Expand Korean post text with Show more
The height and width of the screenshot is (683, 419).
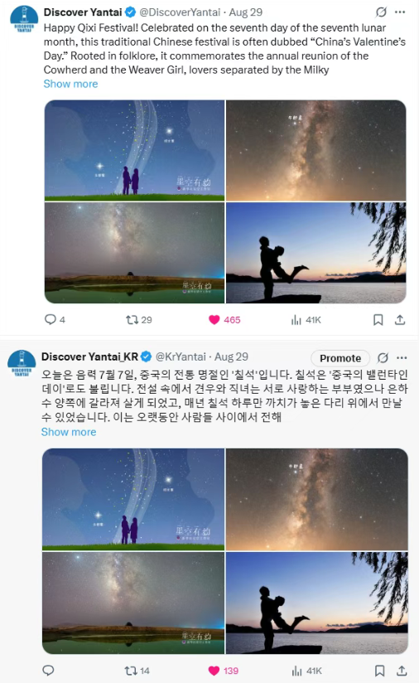click(68, 432)
